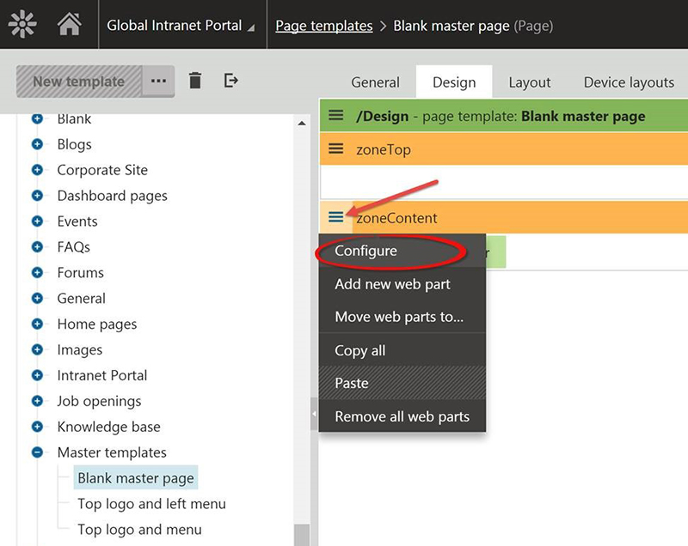Choose Configure from the context menu
The width and height of the screenshot is (688, 546).
coord(366,251)
